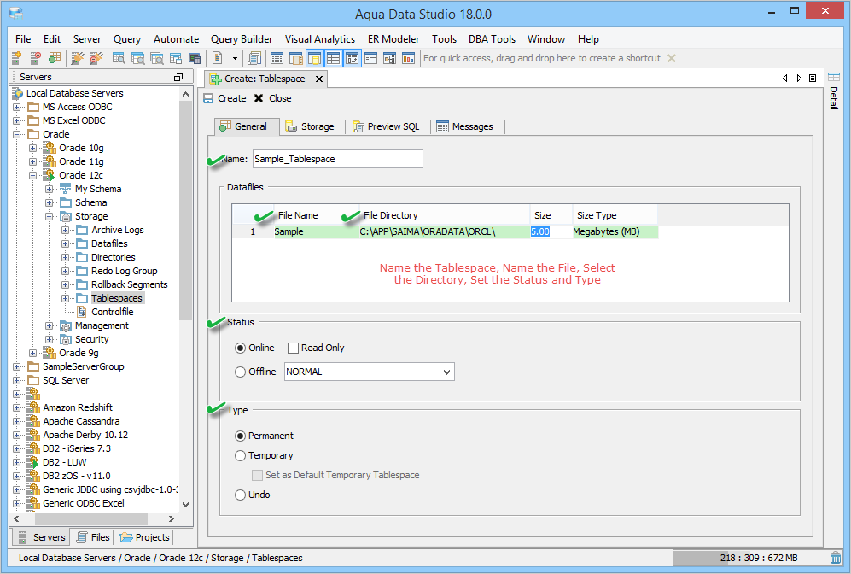Open the new document toolbar icon
Viewport: 851px width, 574px height.
point(217,57)
